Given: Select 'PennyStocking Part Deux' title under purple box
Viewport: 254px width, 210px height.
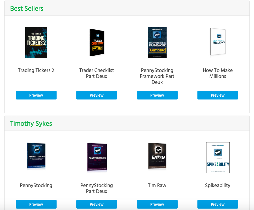Looking at the screenshot, I should [97, 188].
